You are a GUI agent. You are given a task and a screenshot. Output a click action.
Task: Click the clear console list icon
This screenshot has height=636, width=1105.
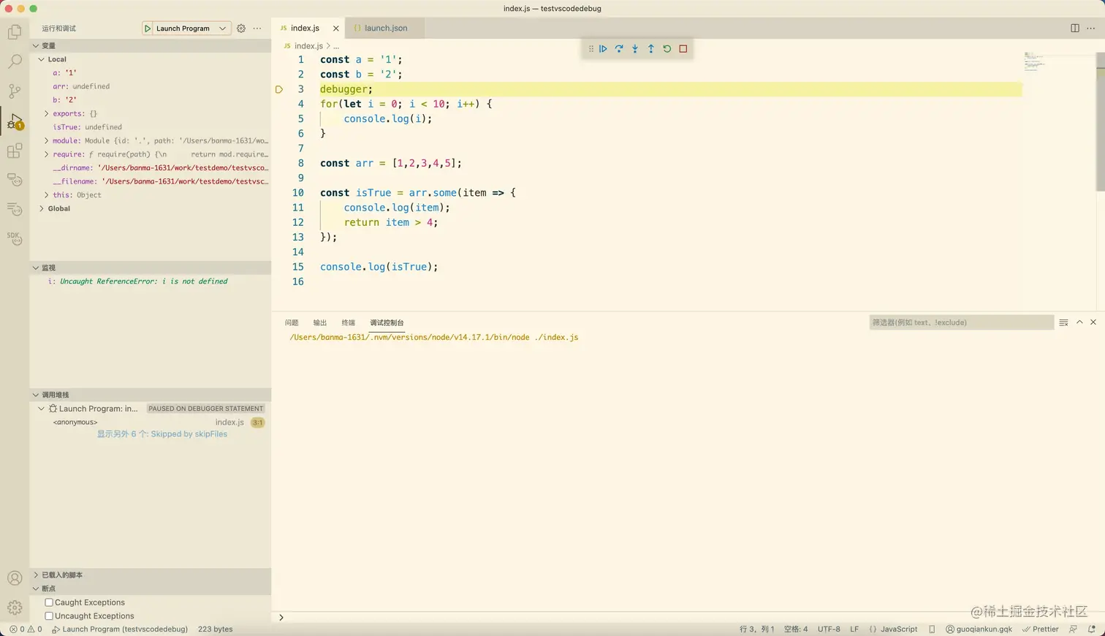point(1063,322)
